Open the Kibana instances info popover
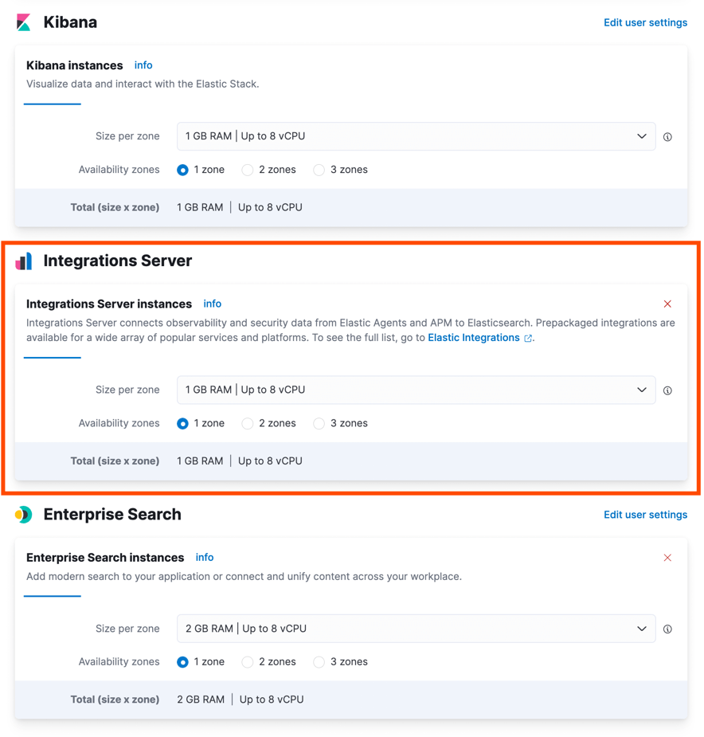The image size is (704, 737). (143, 65)
